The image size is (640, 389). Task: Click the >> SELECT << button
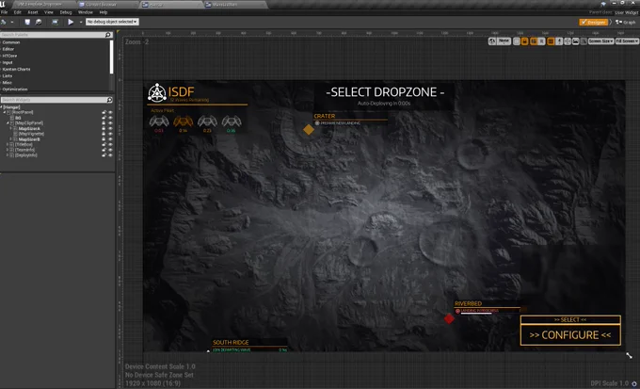pyautogui.click(x=570, y=319)
